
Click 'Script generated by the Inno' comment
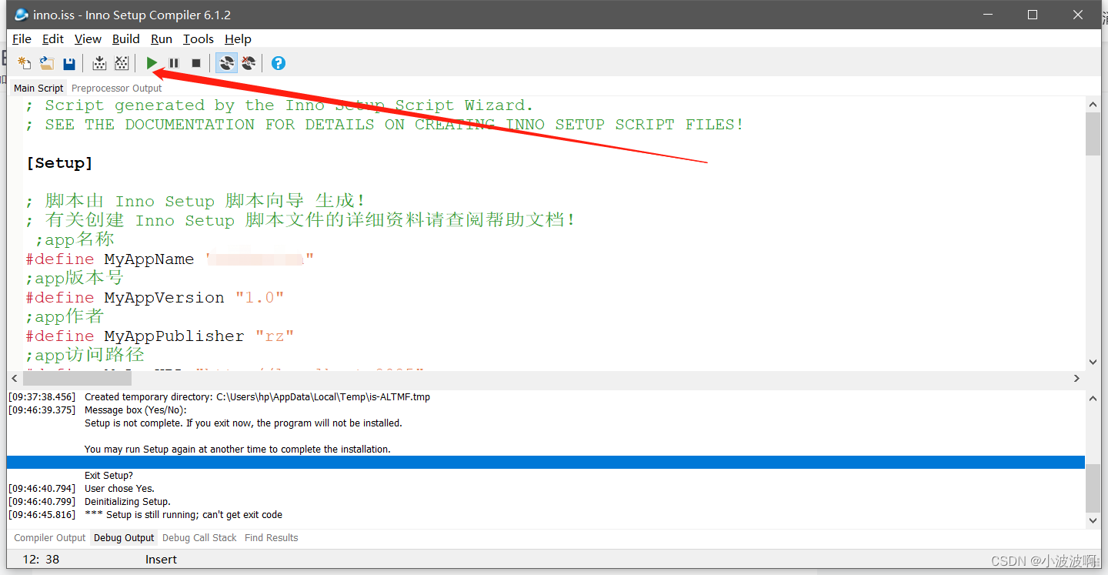click(279, 105)
